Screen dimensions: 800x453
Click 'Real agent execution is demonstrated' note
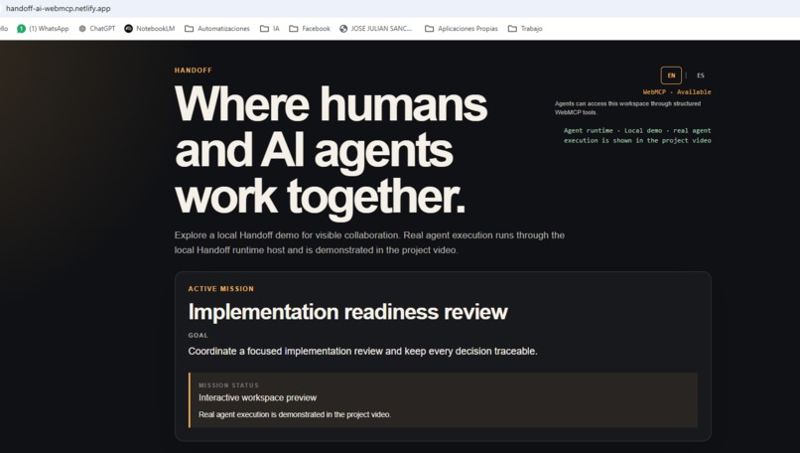click(295, 414)
